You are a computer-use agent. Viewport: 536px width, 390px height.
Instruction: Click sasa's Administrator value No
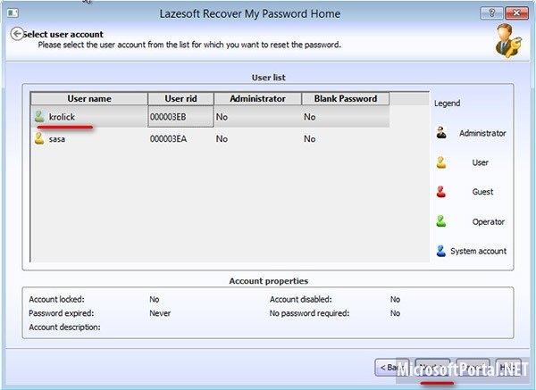click(x=222, y=139)
